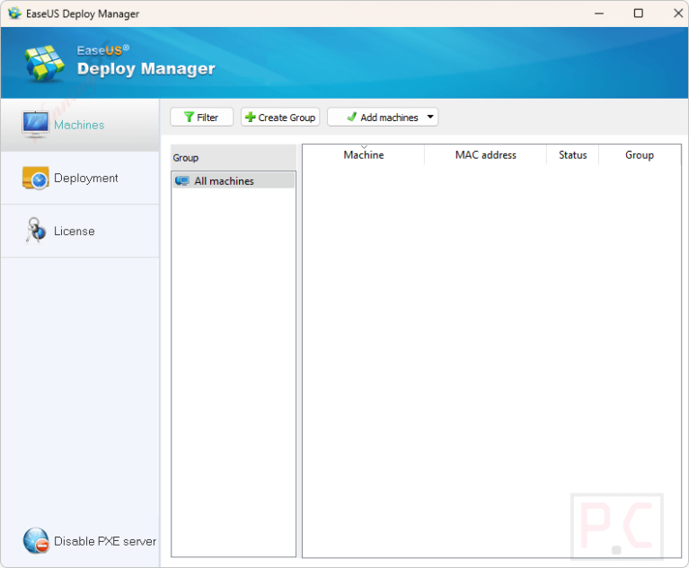Image resolution: width=689 pixels, height=568 pixels.
Task: Click the Deployment clock icon
Action: pos(35,179)
